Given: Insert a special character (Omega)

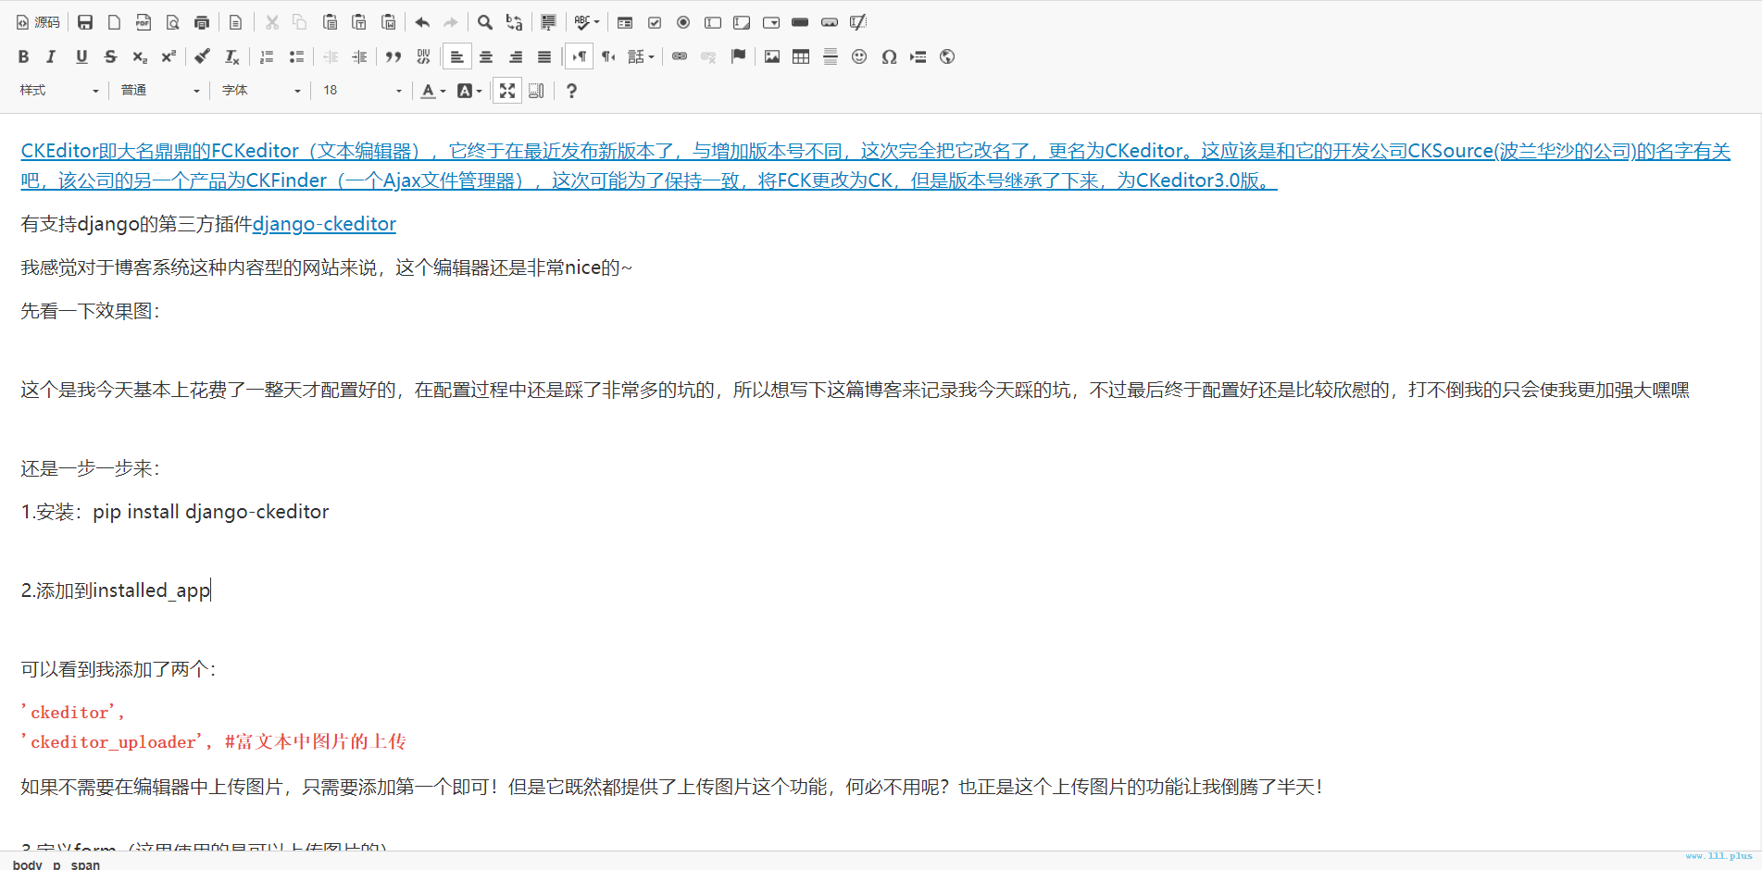Looking at the screenshot, I should pos(889,56).
